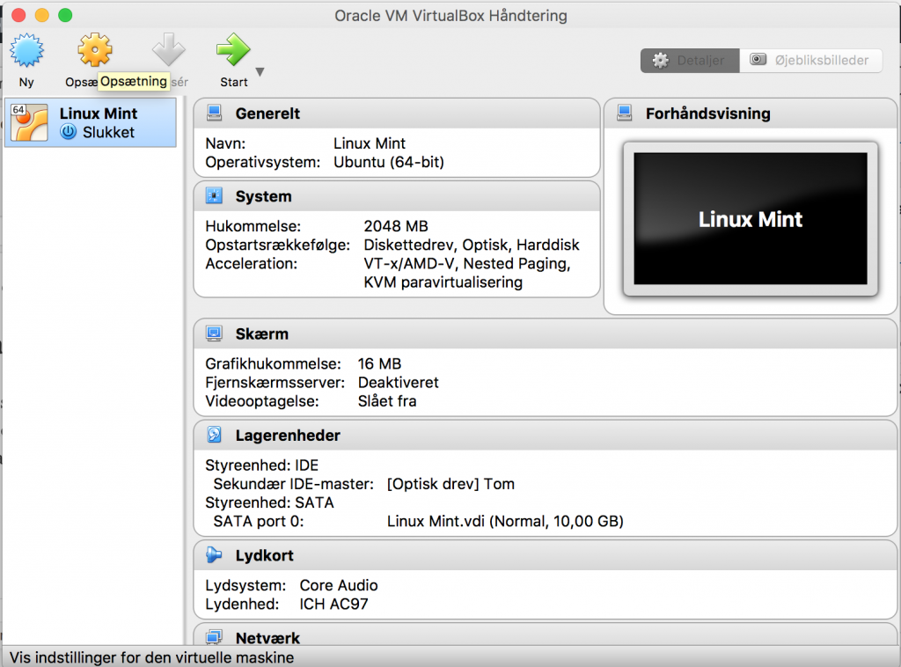Start the VM with the green arrow
901x667 pixels.
(233, 49)
